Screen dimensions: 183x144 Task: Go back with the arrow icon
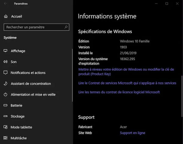pos(5,4)
